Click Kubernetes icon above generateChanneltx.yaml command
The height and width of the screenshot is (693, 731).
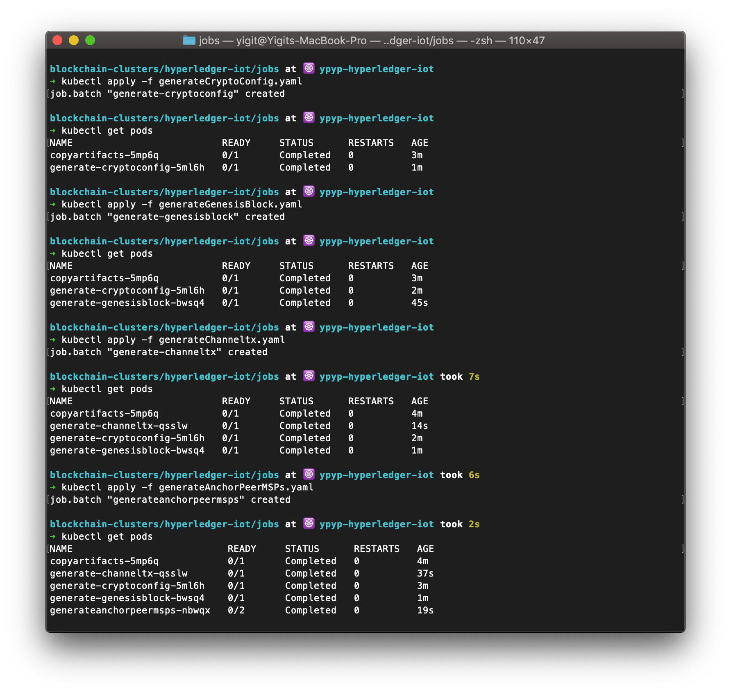[309, 326]
